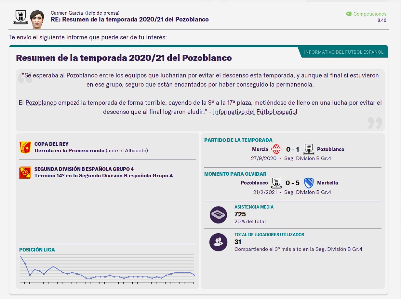The image size is (401, 299).
Task: Click the Copa del Rey competition logo
Action: [25, 147]
